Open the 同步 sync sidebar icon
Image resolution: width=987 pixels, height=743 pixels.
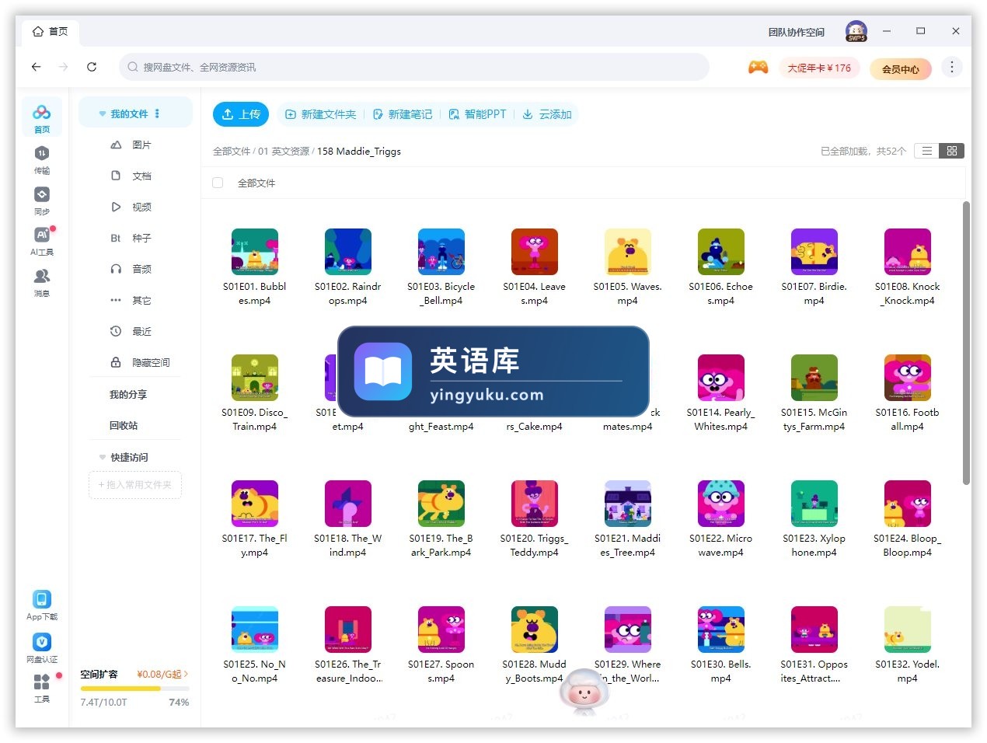coord(42,201)
